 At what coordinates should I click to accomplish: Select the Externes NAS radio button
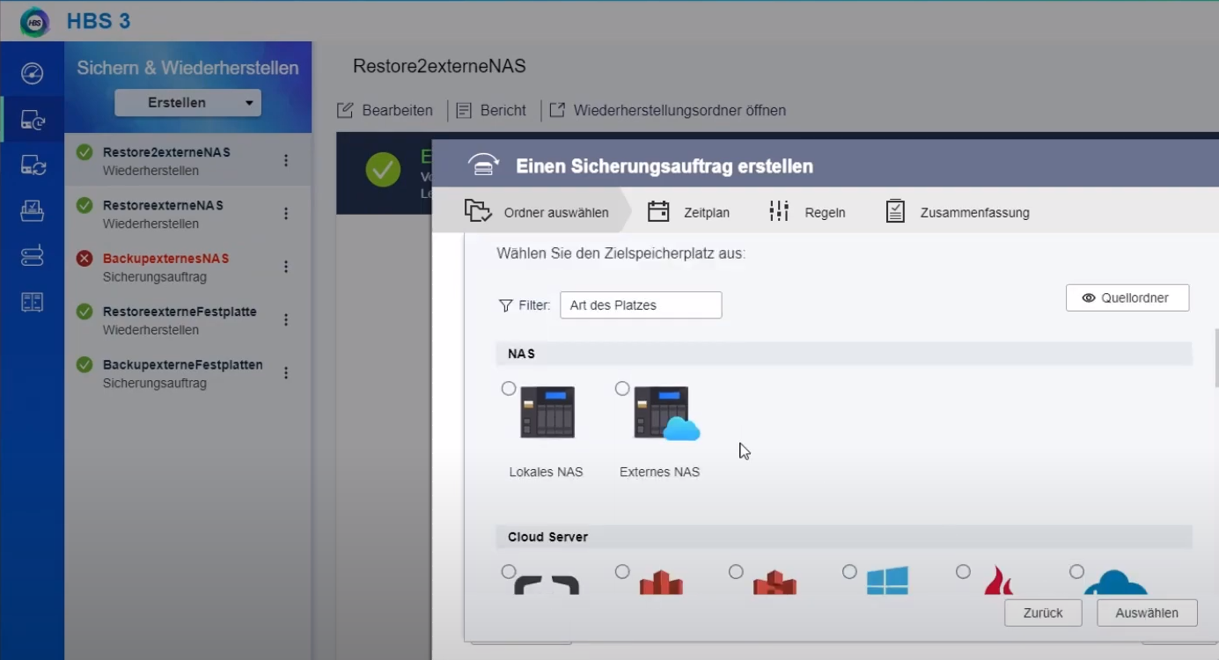pos(622,388)
